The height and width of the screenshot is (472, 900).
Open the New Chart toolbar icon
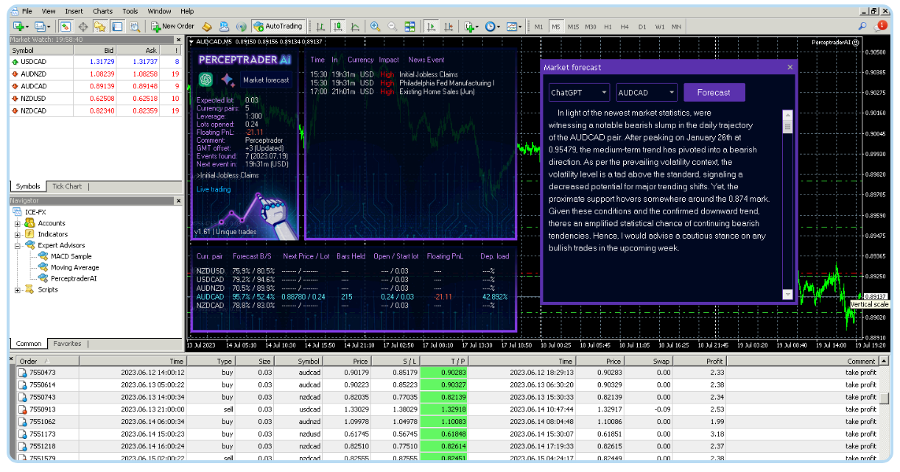[19, 27]
